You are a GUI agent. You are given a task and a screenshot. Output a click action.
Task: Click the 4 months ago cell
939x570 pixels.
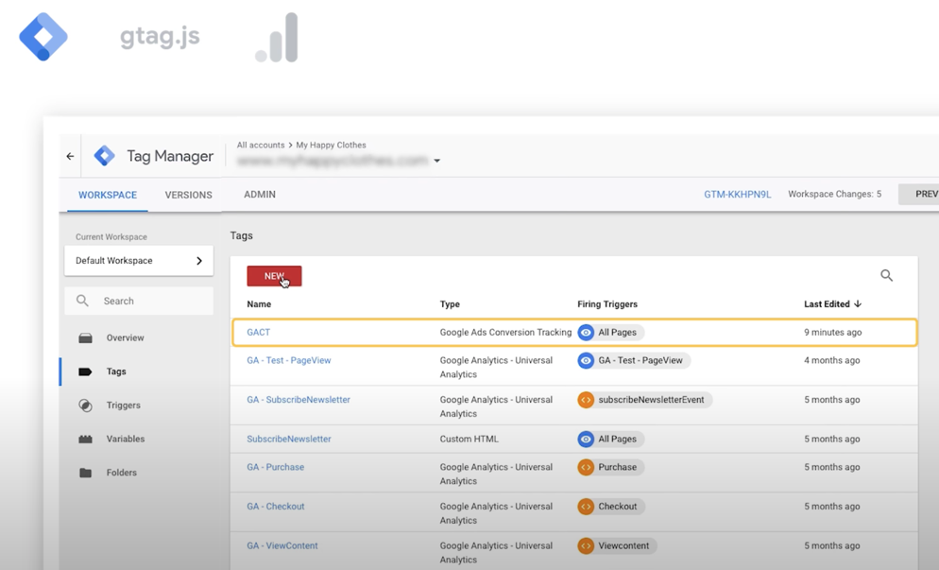832,360
